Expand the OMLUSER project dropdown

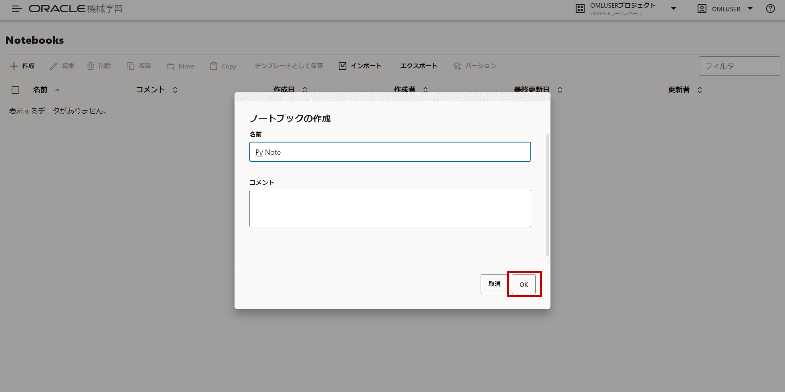[x=673, y=9]
